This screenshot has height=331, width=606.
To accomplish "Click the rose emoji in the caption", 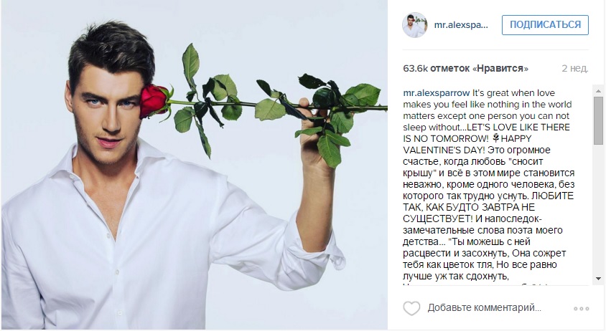I will coord(496,138).
